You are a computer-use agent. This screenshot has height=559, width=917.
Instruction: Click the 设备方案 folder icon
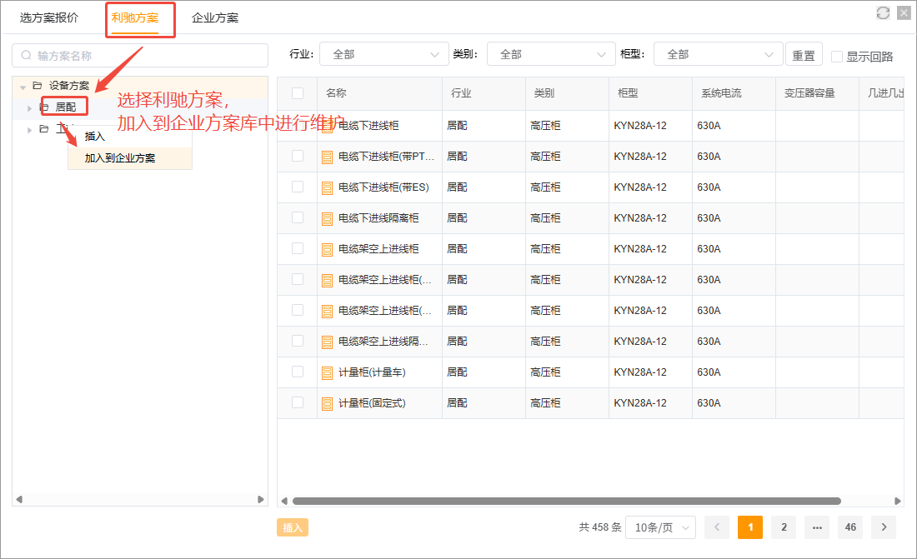[38, 85]
